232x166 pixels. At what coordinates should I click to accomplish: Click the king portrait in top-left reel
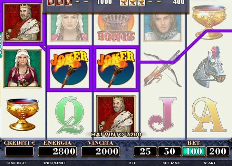coord(23,22)
